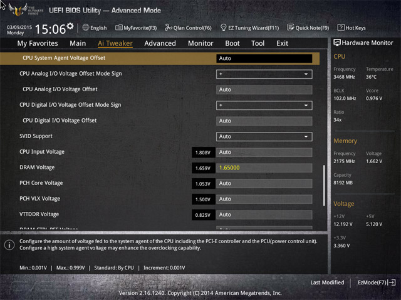Click the Qfan Control fan icon
The width and height of the screenshot is (401, 300).
click(x=169, y=27)
